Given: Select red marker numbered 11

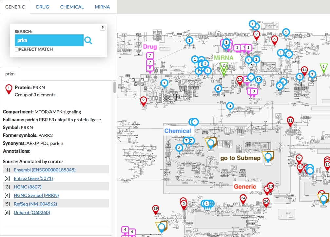Looking at the screenshot, I should click(290, 121).
